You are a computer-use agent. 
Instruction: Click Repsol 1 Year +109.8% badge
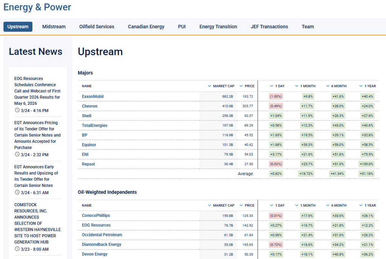(367, 164)
